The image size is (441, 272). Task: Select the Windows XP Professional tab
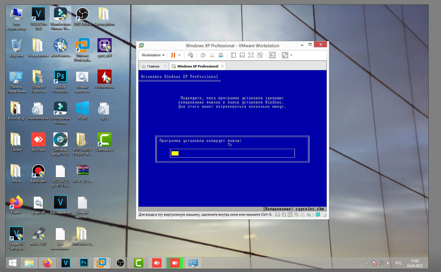(198, 66)
